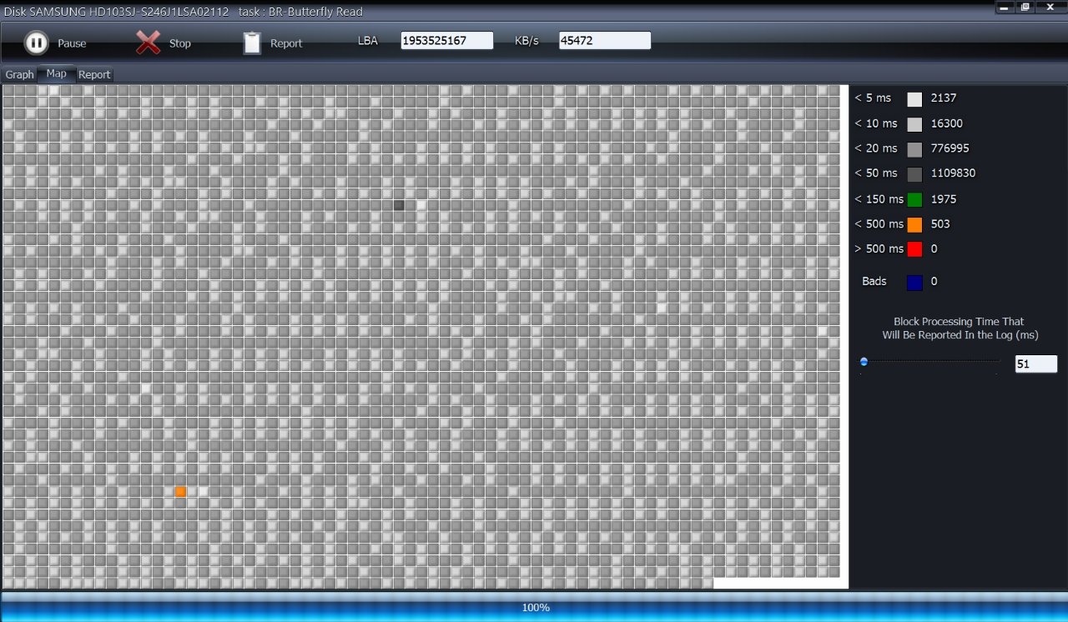The width and height of the screenshot is (1068, 622).
Task: Open the Report tab
Action: pos(94,74)
